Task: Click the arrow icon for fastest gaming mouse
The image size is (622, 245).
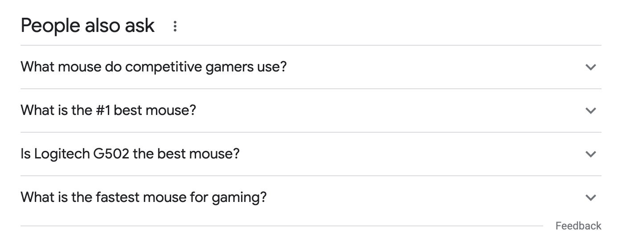Action: click(591, 198)
